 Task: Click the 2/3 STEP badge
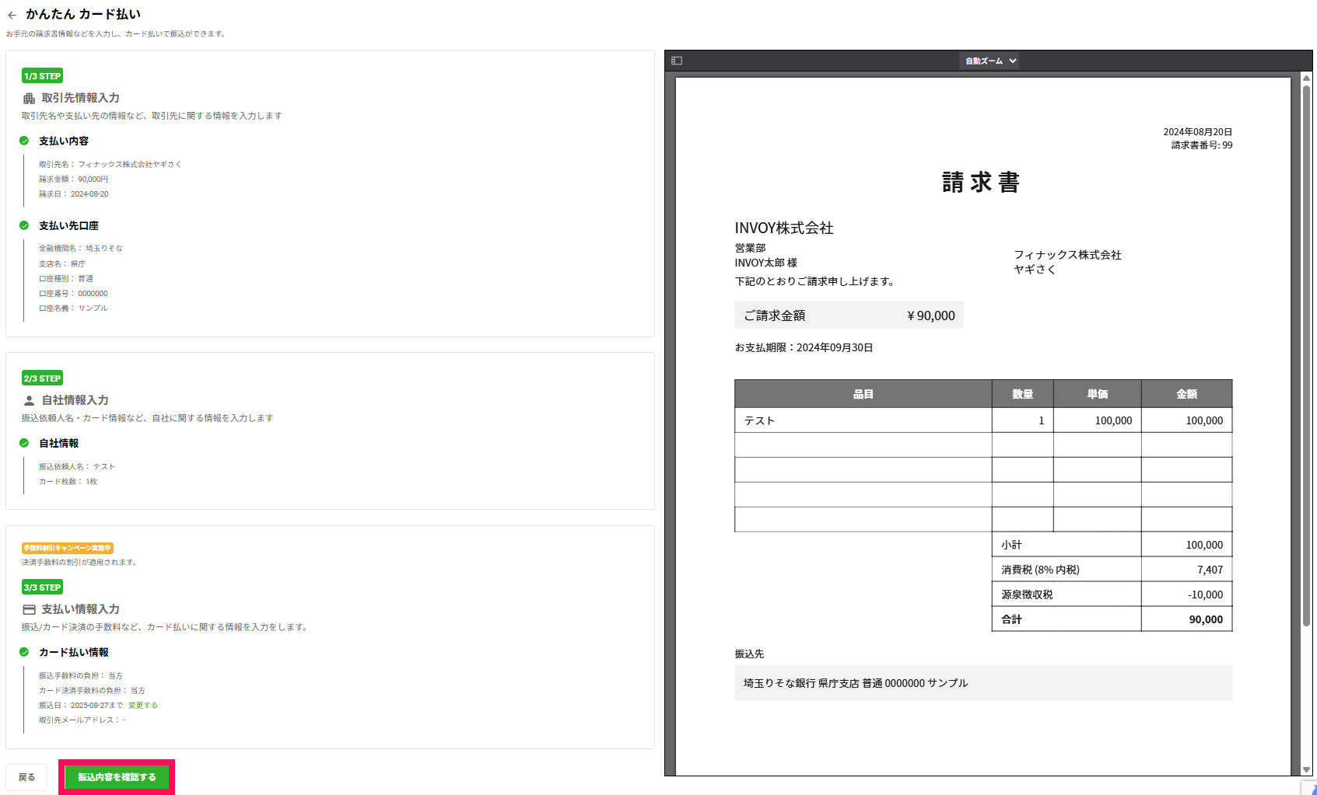coord(42,378)
